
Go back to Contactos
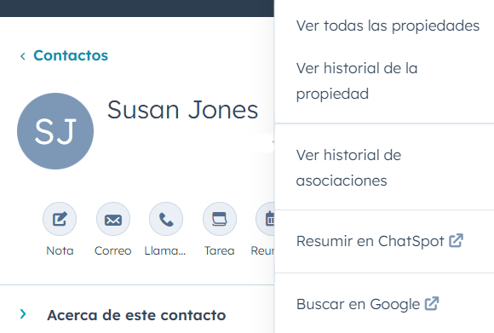(71, 55)
